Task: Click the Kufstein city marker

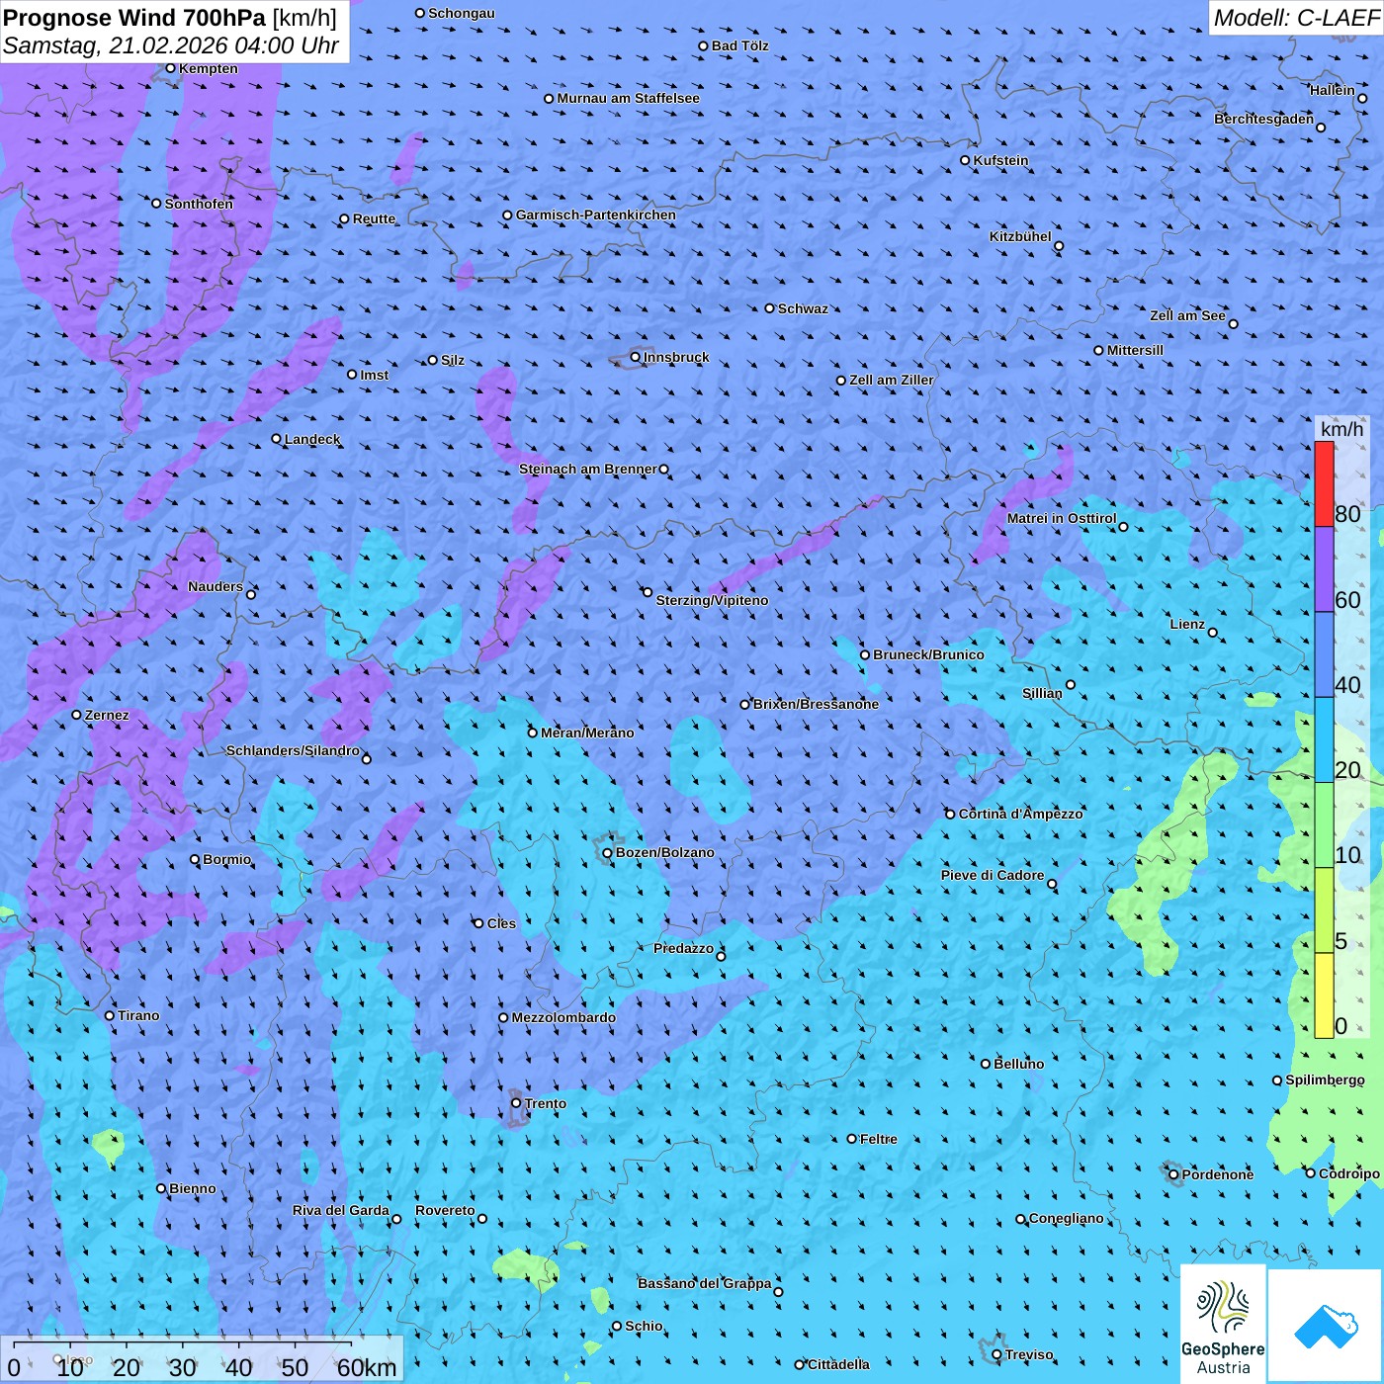Action: coord(966,160)
